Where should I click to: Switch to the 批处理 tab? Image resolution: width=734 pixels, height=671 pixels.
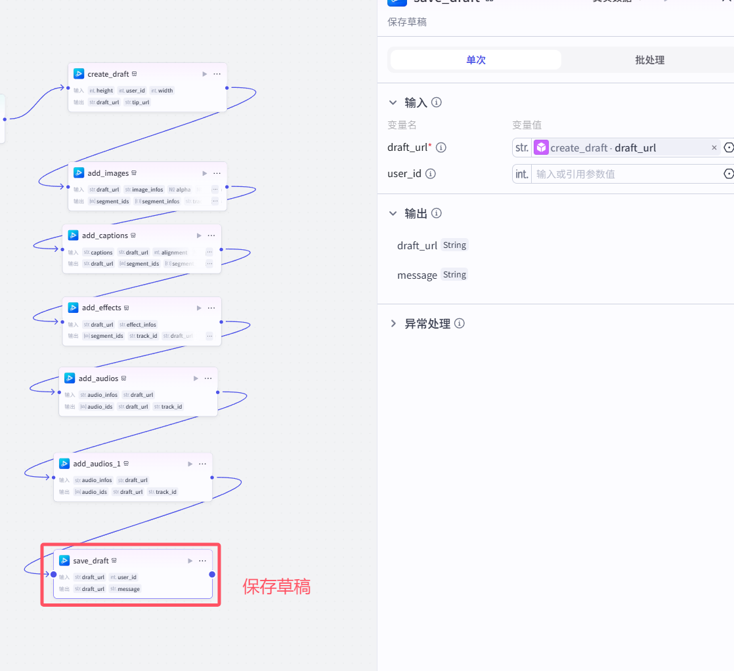(x=650, y=60)
